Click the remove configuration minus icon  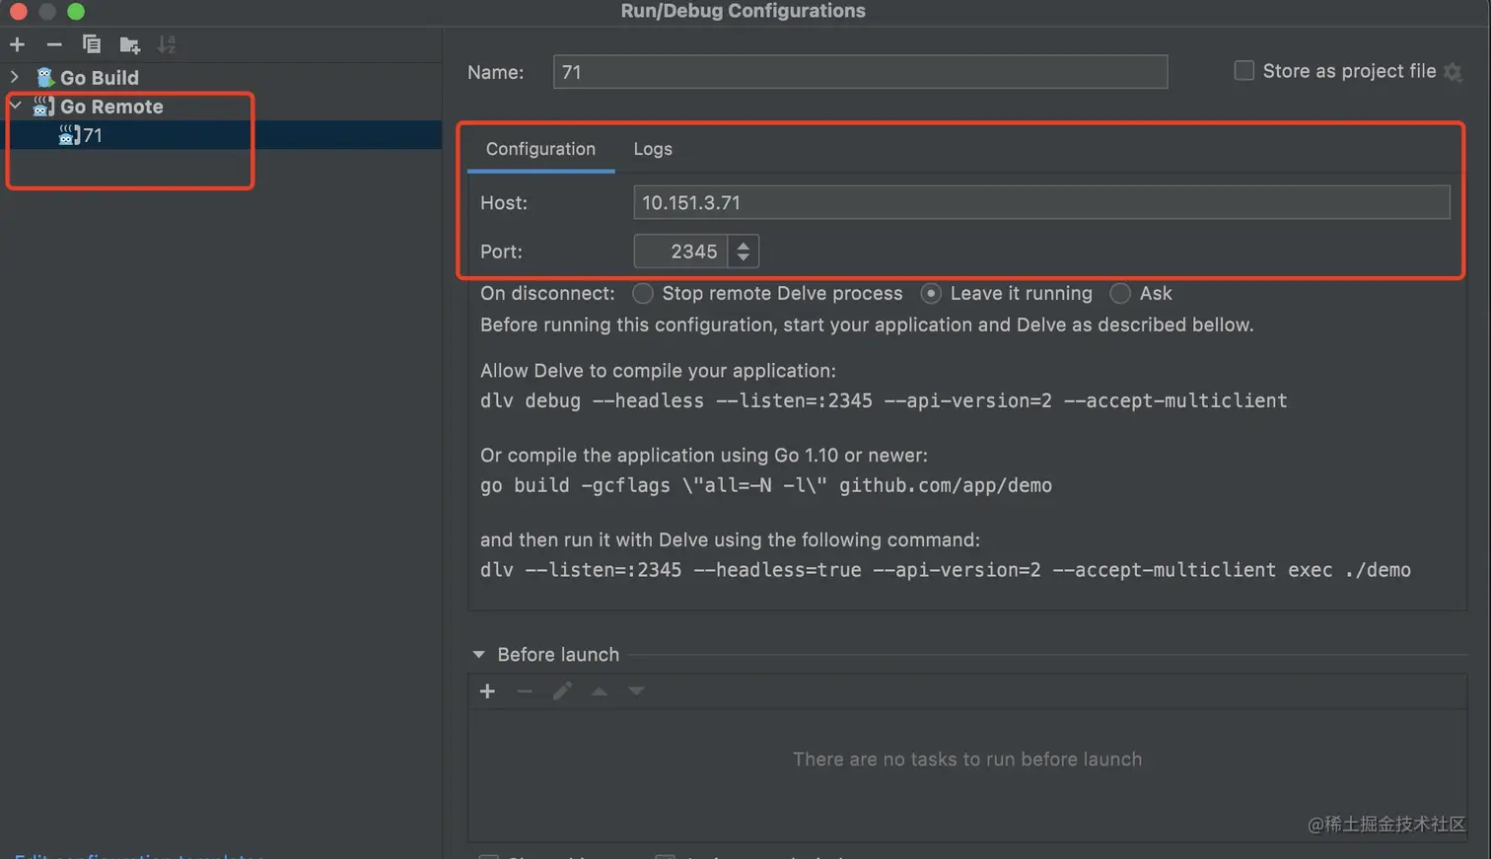click(54, 44)
